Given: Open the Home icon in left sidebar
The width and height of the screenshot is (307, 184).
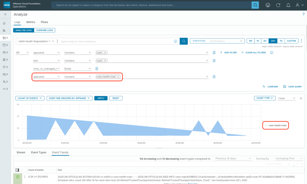Looking at the screenshot, I should [4, 23].
